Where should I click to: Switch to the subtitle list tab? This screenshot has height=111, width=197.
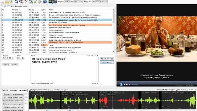pyautogui.click(x=7, y=6)
